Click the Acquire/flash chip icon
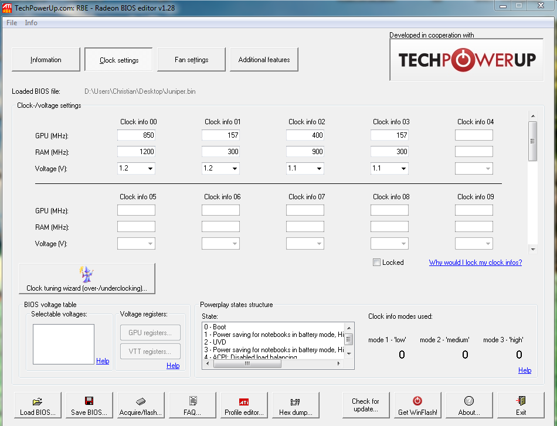This screenshot has height=426, width=557. point(141,401)
